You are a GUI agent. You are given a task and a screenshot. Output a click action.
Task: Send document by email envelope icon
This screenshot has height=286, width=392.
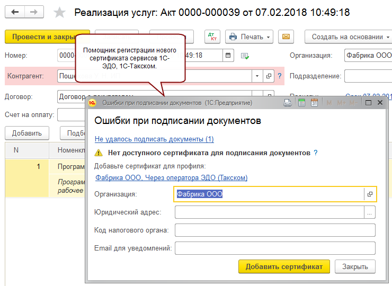click(286, 37)
